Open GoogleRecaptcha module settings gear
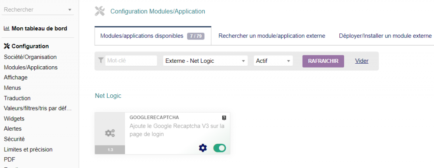The height and width of the screenshot is (168, 434). click(x=203, y=148)
